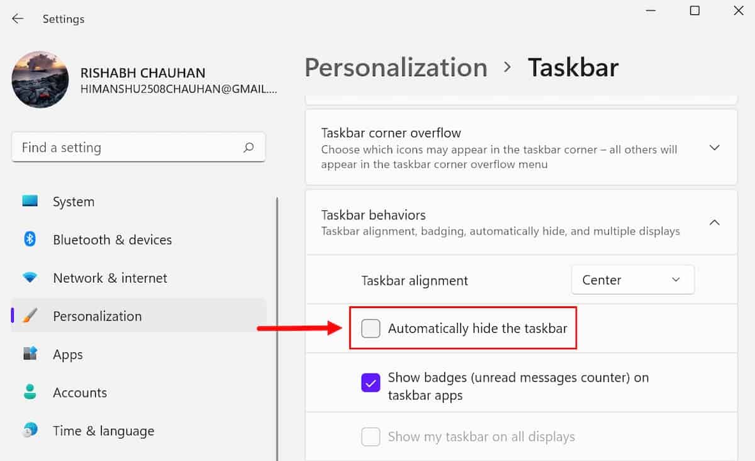Image resolution: width=755 pixels, height=461 pixels.
Task: Open the Taskbar alignment Center dropdown
Action: tap(632, 280)
